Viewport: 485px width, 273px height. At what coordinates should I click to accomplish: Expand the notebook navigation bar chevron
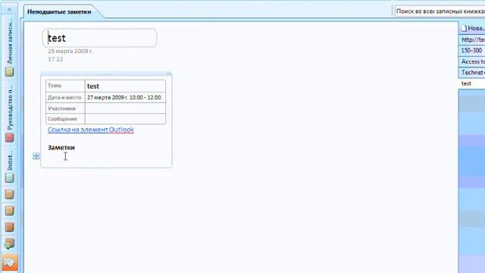tap(9, 9)
